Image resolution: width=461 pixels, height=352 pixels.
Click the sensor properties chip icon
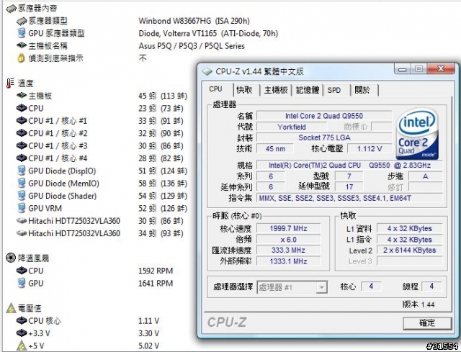[12, 9]
